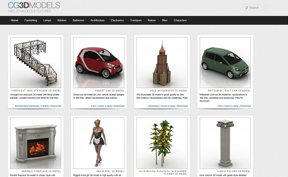Open the red Smart car thumbnail

99,63
